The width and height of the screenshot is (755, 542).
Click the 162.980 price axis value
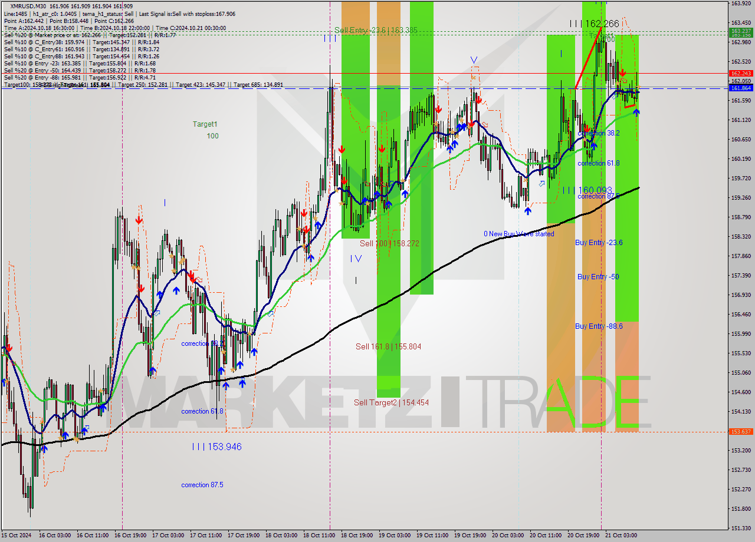point(741,42)
